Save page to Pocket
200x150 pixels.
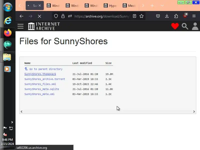[x=158, y=16]
